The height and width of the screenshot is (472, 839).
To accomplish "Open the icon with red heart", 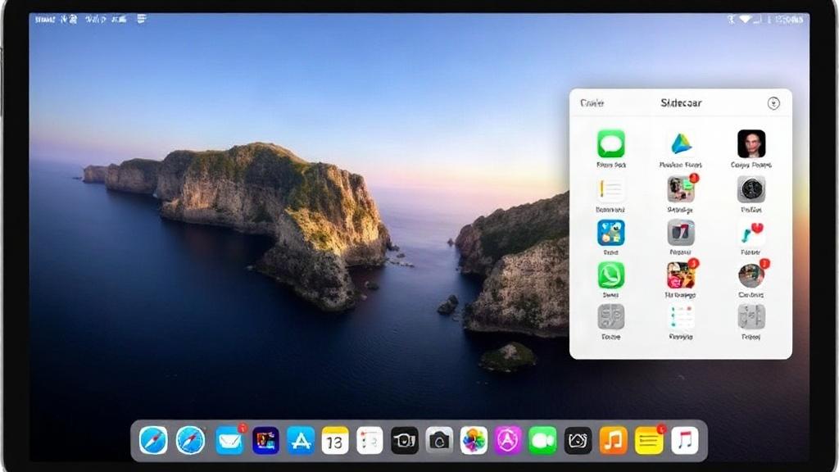I will [x=751, y=234].
